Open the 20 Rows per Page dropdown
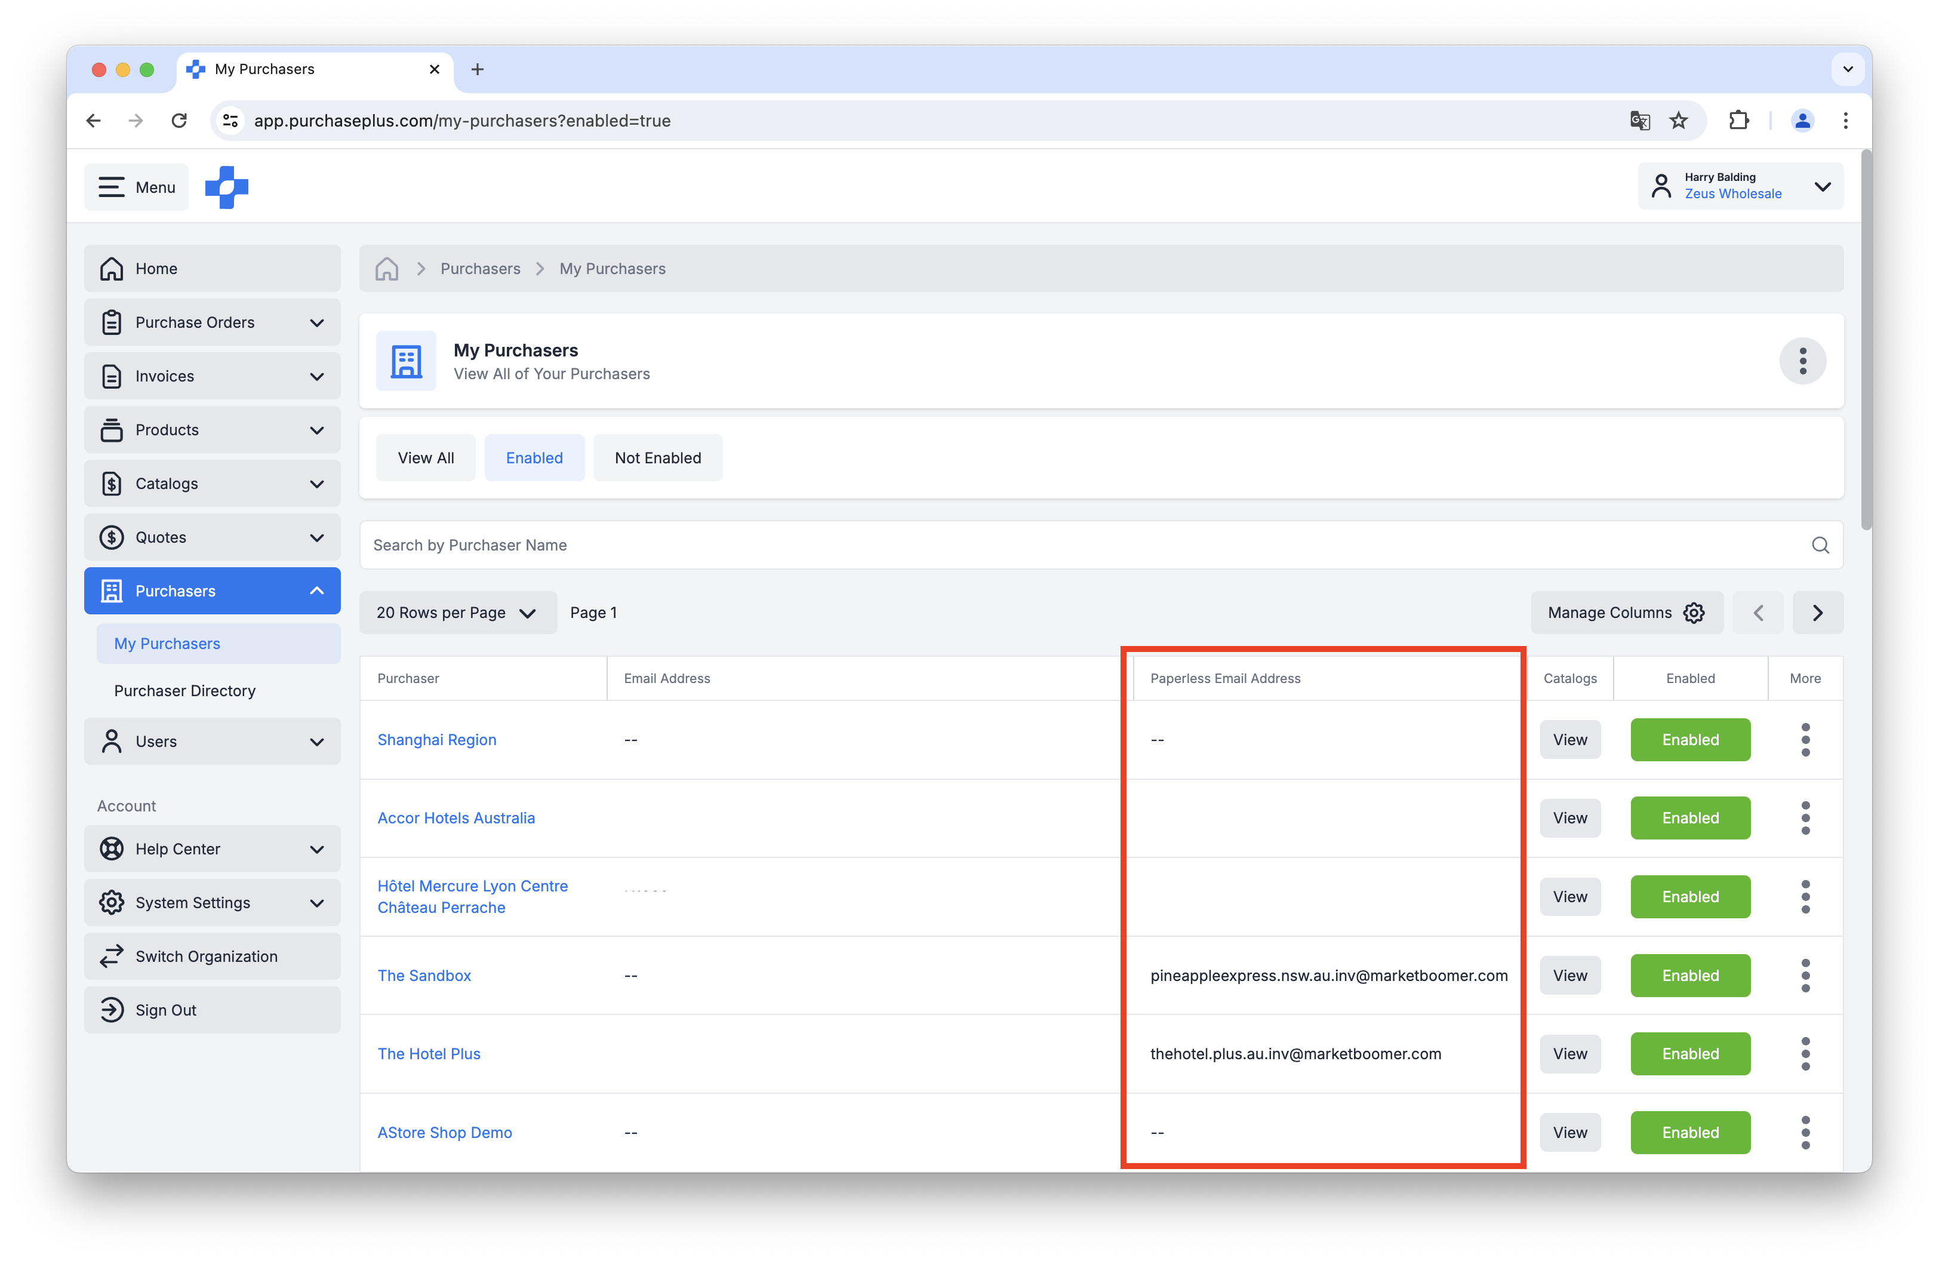The height and width of the screenshot is (1261, 1939). click(457, 613)
